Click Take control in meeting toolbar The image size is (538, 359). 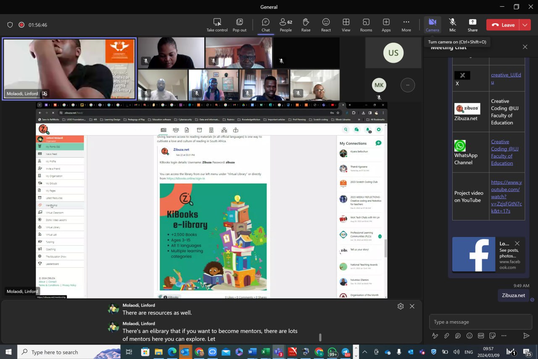[217, 25]
